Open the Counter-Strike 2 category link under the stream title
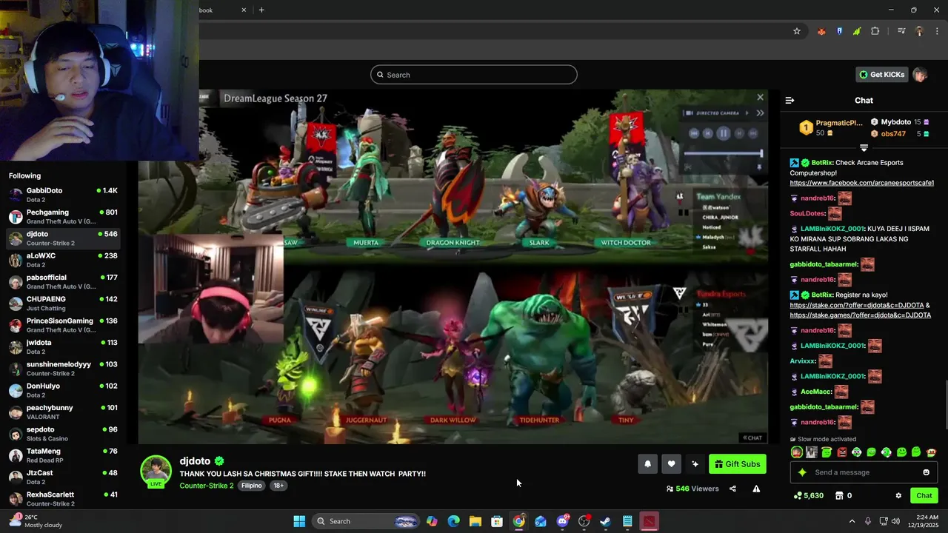Viewport: 948px width, 533px height. (207, 486)
